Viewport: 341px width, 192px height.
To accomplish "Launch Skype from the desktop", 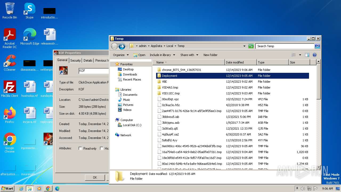I will coord(29,11).
